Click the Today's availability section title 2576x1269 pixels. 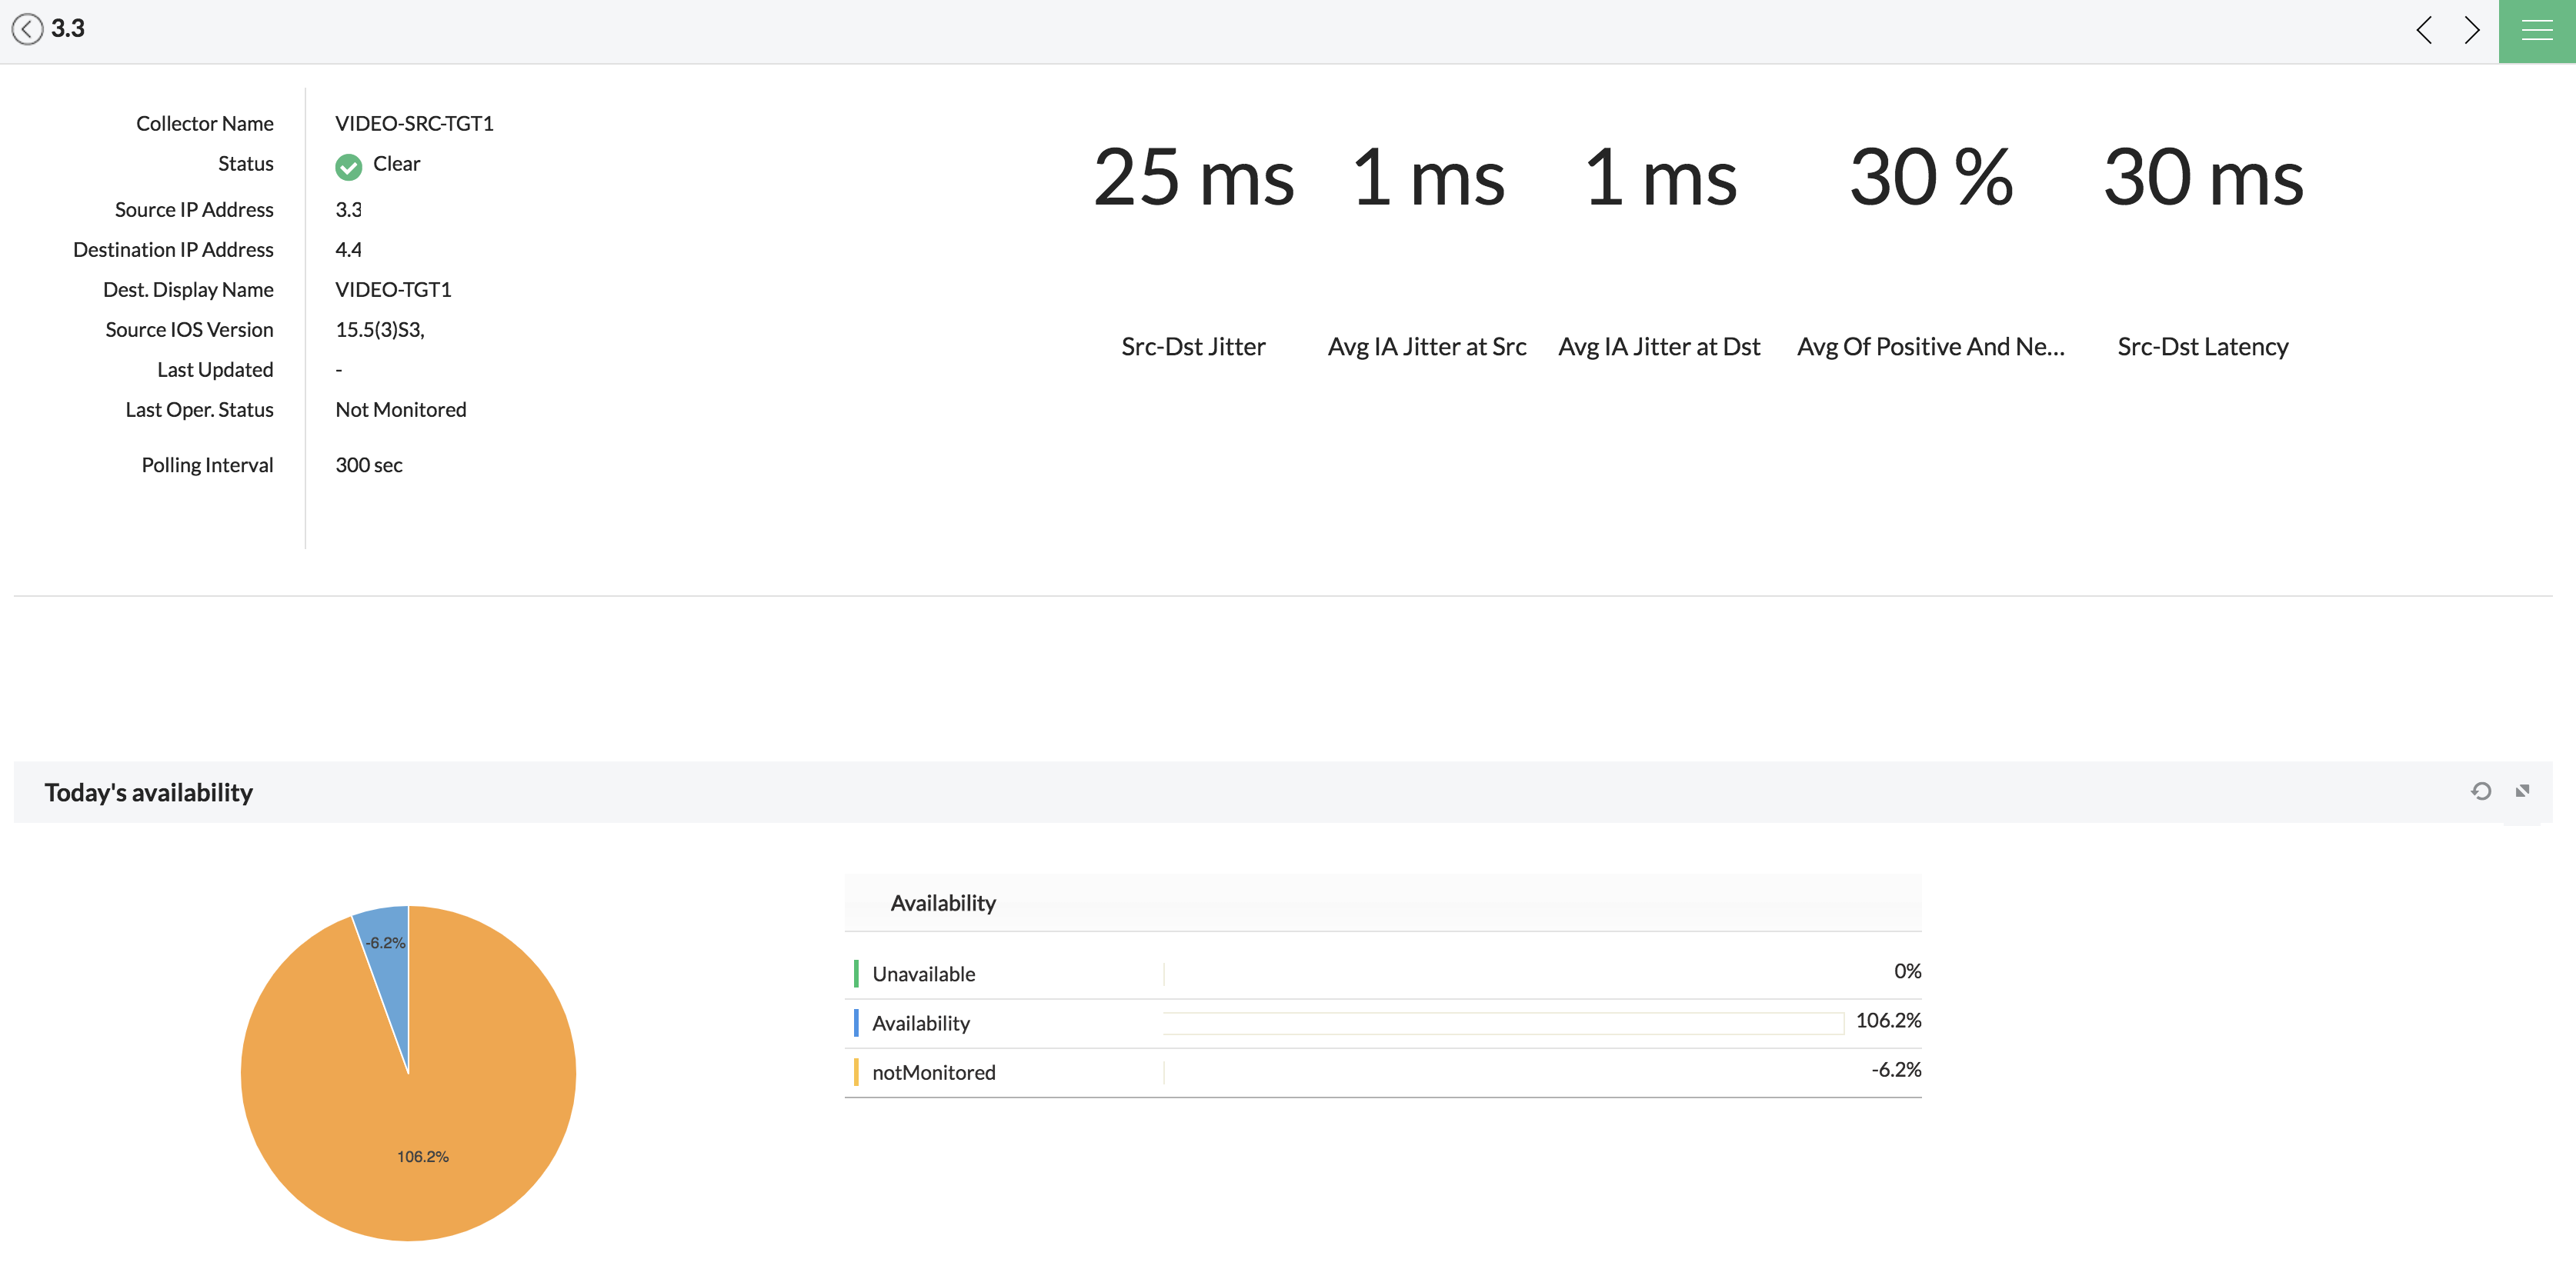(x=148, y=792)
